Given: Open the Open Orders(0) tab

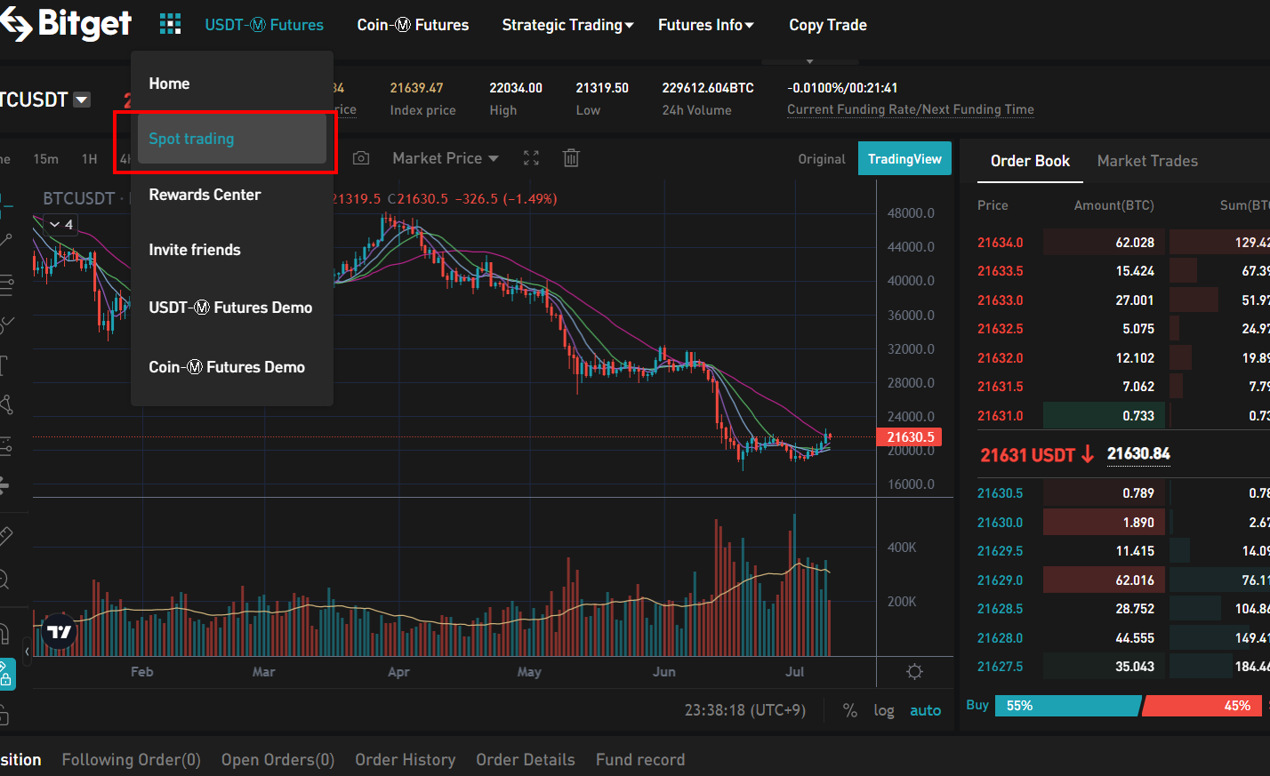Looking at the screenshot, I should [x=278, y=760].
